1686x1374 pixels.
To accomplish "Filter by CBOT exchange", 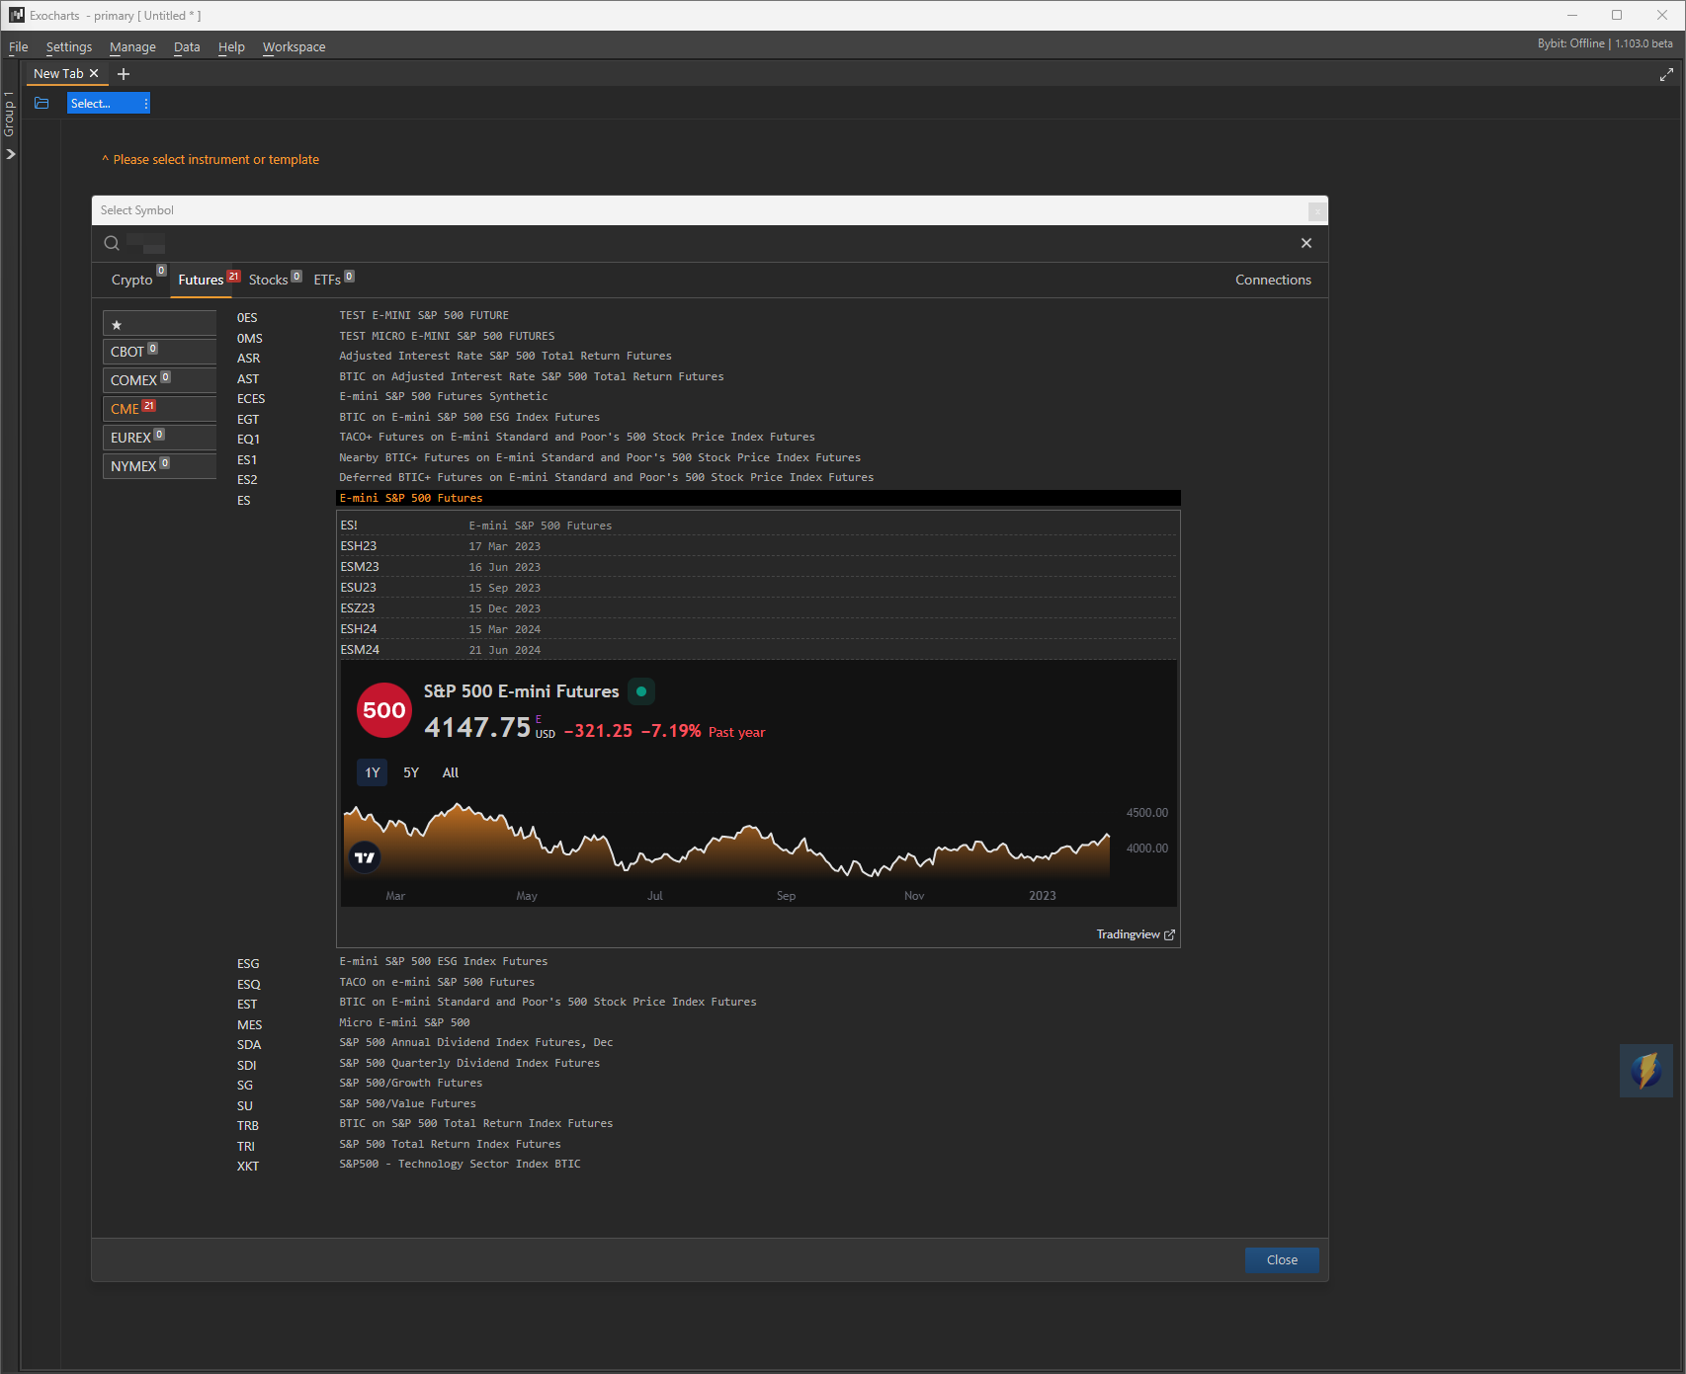I will pyautogui.click(x=159, y=352).
